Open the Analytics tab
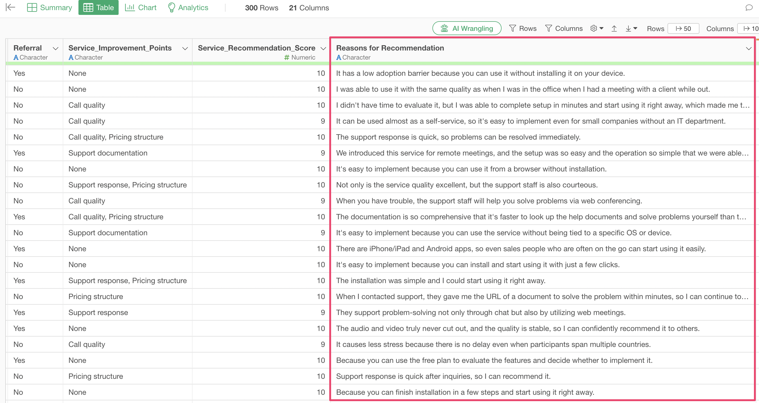Screen dimensions: 759x403 (x=188, y=7)
